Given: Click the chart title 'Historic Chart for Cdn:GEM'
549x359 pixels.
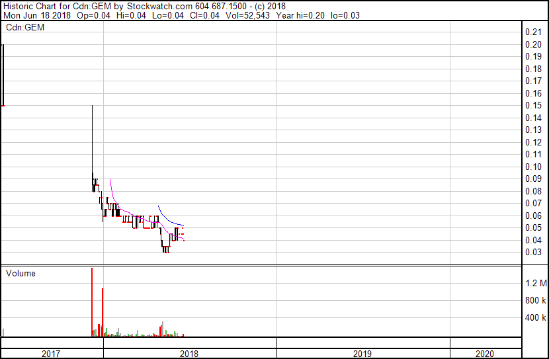Looking at the screenshot, I should click(x=57, y=6).
